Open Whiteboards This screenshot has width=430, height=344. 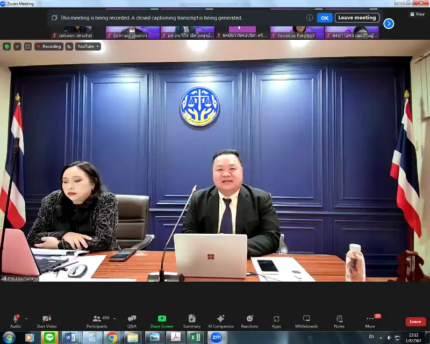tap(306, 320)
